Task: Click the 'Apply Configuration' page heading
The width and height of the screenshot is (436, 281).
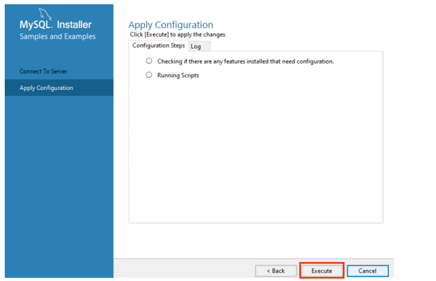Action: pos(171,25)
